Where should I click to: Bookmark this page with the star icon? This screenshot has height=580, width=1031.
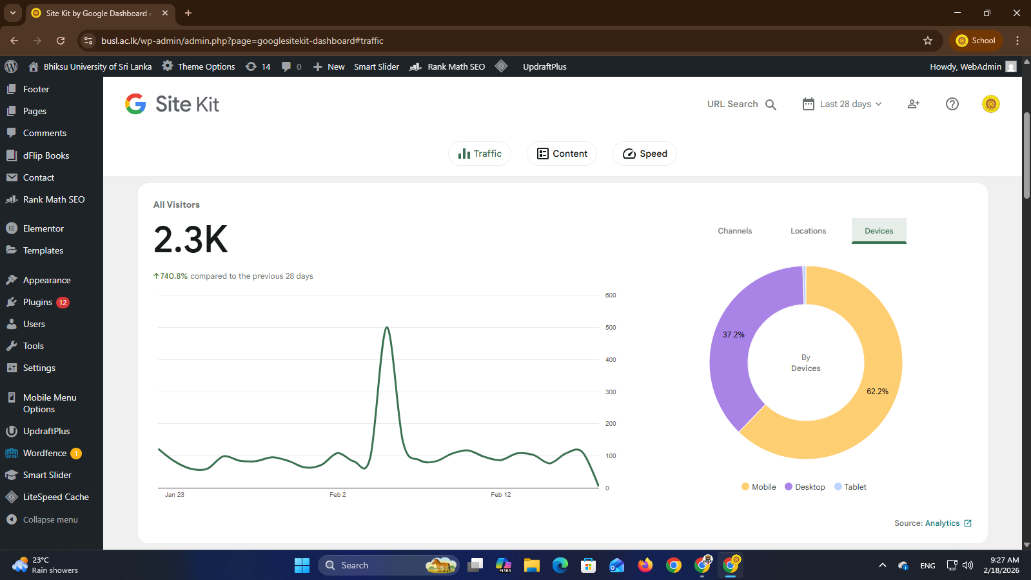[927, 41]
